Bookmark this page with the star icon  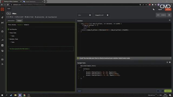(x=146, y=5)
